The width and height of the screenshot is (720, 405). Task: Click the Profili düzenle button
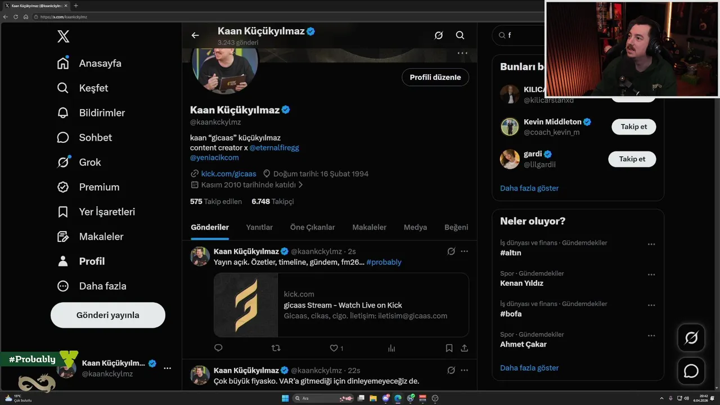[435, 77]
